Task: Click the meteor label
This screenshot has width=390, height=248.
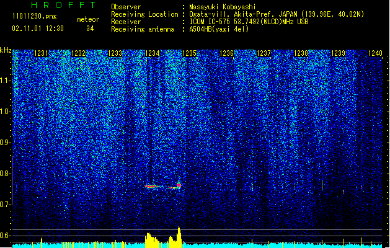Action: (88, 19)
